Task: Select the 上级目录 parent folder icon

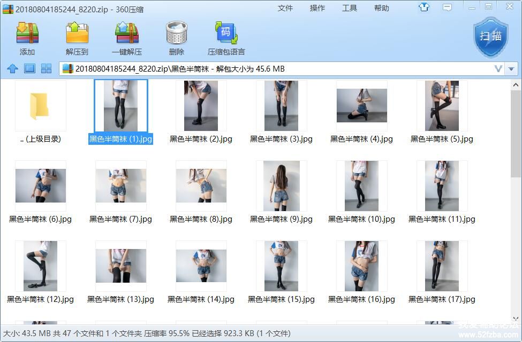Action: coord(40,106)
